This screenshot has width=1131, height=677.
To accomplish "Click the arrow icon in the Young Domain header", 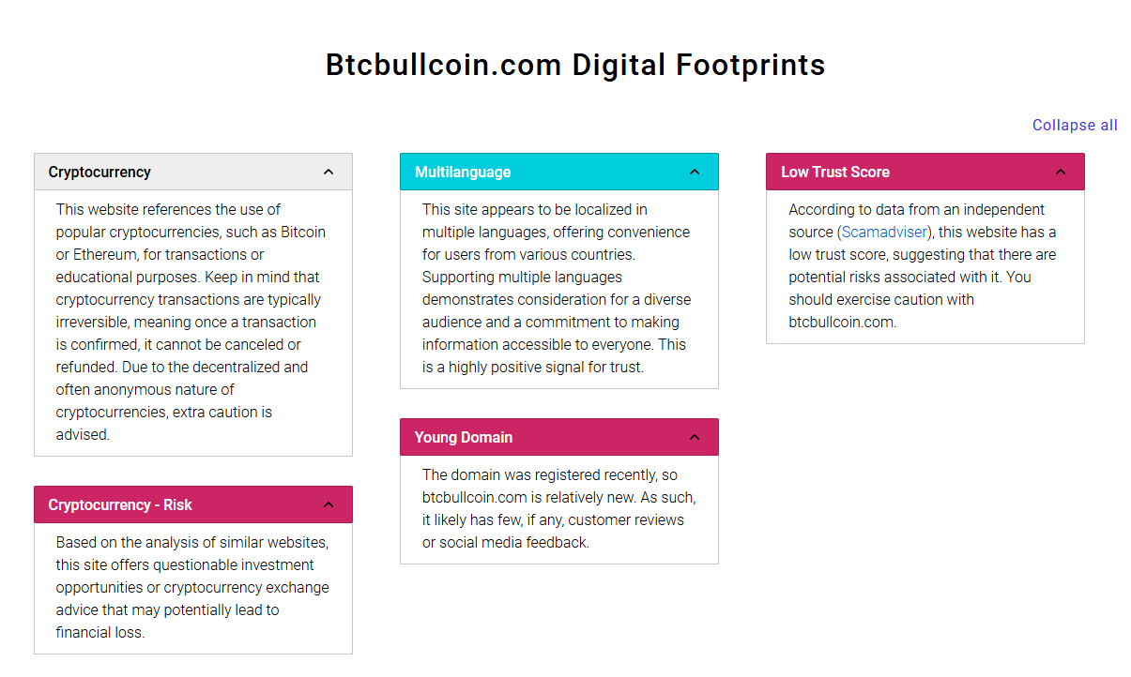I will point(695,437).
